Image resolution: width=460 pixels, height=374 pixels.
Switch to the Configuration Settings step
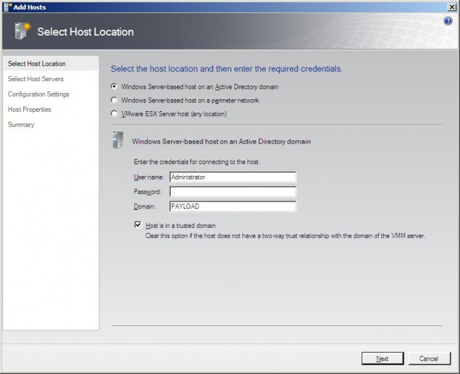(39, 94)
